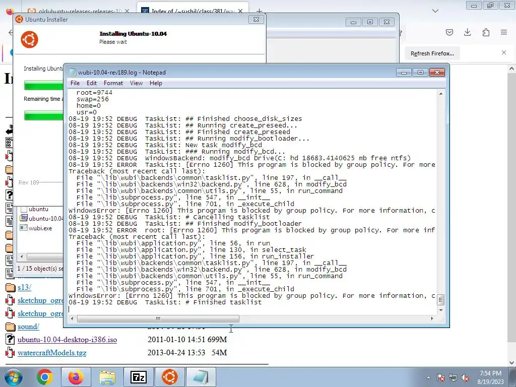Open Firefox downloads panel
This screenshot has height=387, width=516.
pyautogui.click(x=467, y=32)
